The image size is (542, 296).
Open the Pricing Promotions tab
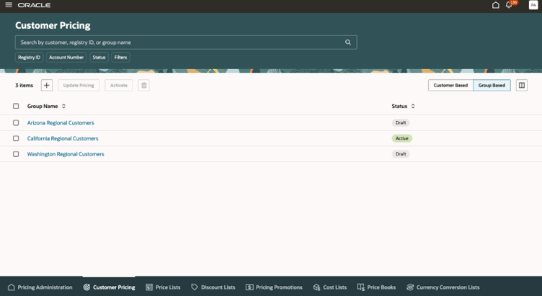(x=274, y=287)
